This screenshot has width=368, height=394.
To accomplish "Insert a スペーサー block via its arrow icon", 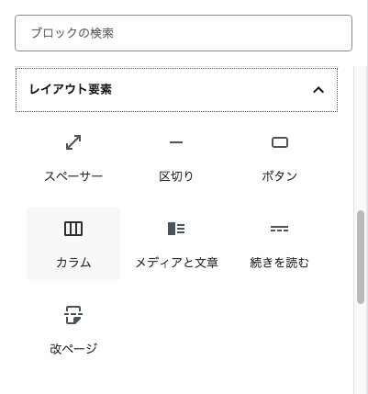I will coord(73,142).
